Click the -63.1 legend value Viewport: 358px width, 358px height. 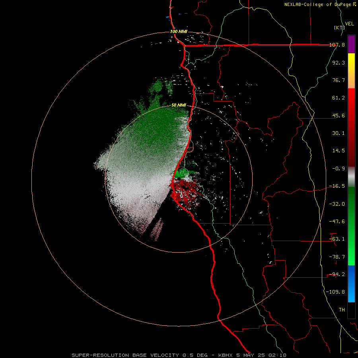click(x=337, y=239)
